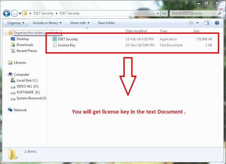Viewport: 226px width, 164px height.
Task: Open the recent locations arrow beside Forward
Action: click(20, 13)
